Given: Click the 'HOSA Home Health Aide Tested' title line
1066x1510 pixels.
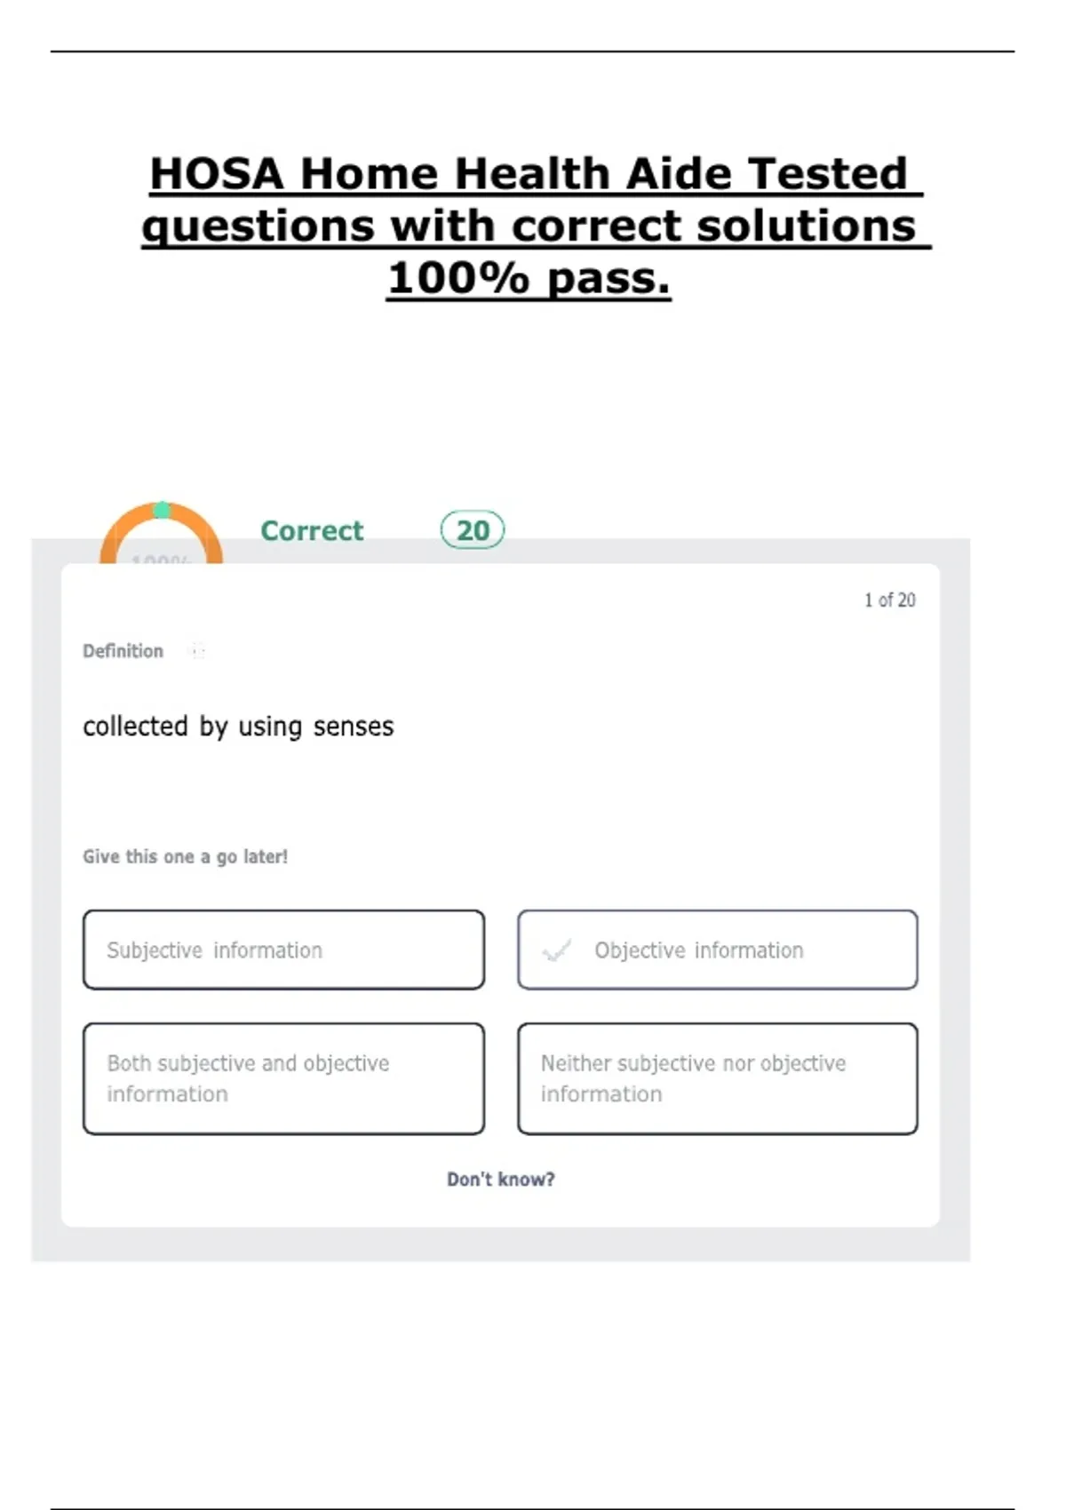Looking at the screenshot, I should coord(531,173).
